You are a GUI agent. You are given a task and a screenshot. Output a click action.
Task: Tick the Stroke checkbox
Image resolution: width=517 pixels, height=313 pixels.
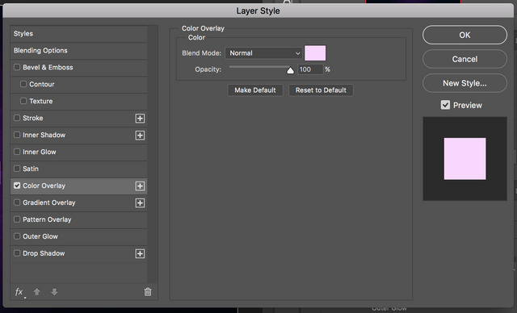click(17, 118)
